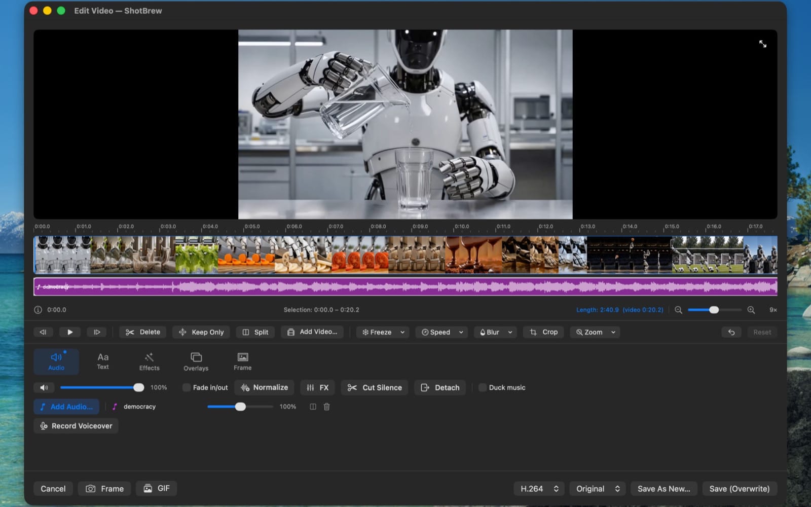The image size is (811, 507).
Task: Open the Frame tab
Action: (x=242, y=361)
